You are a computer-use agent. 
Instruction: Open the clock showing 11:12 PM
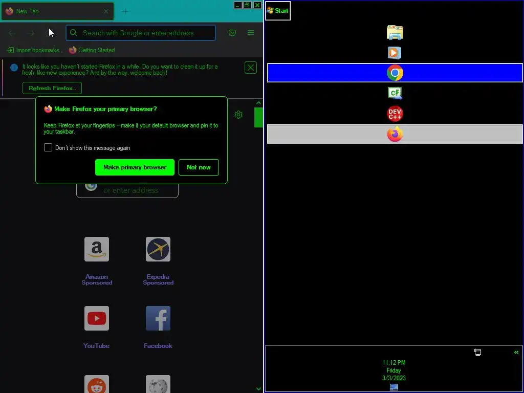point(394,363)
